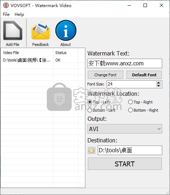
Task: Minimize the Watermark Video window
Action: coord(129,5)
